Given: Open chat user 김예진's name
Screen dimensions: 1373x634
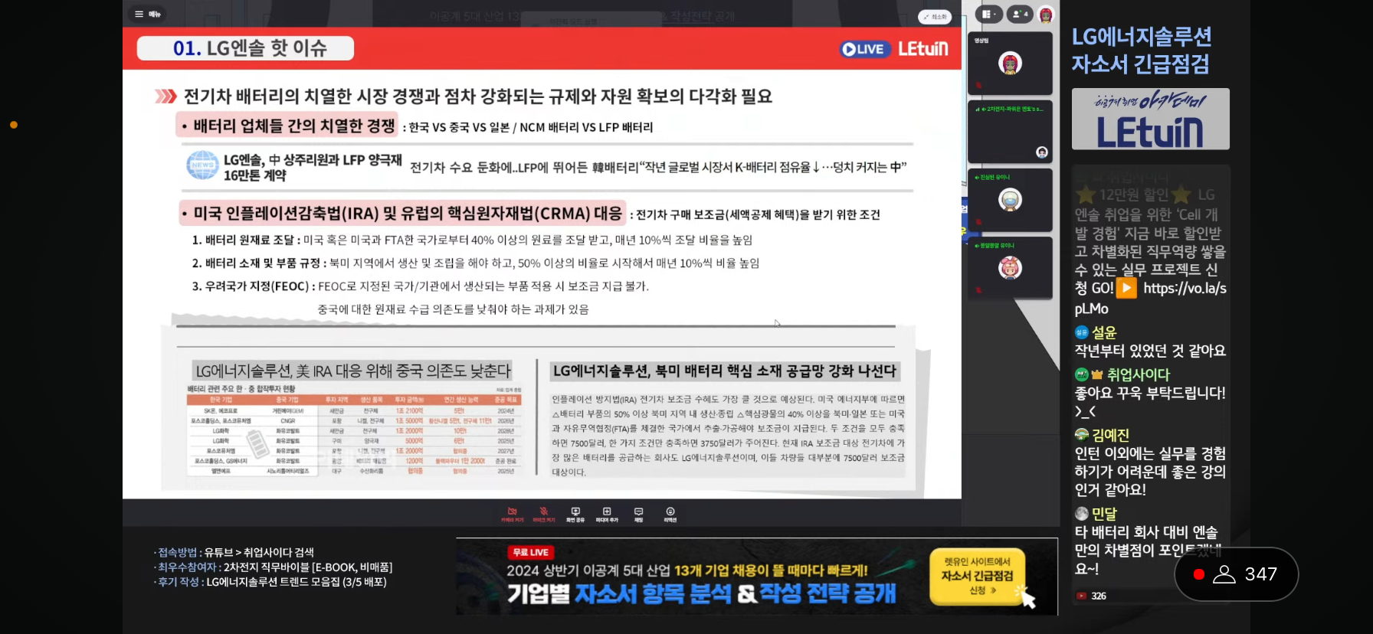Looking at the screenshot, I should pyautogui.click(x=1110, y=435).
